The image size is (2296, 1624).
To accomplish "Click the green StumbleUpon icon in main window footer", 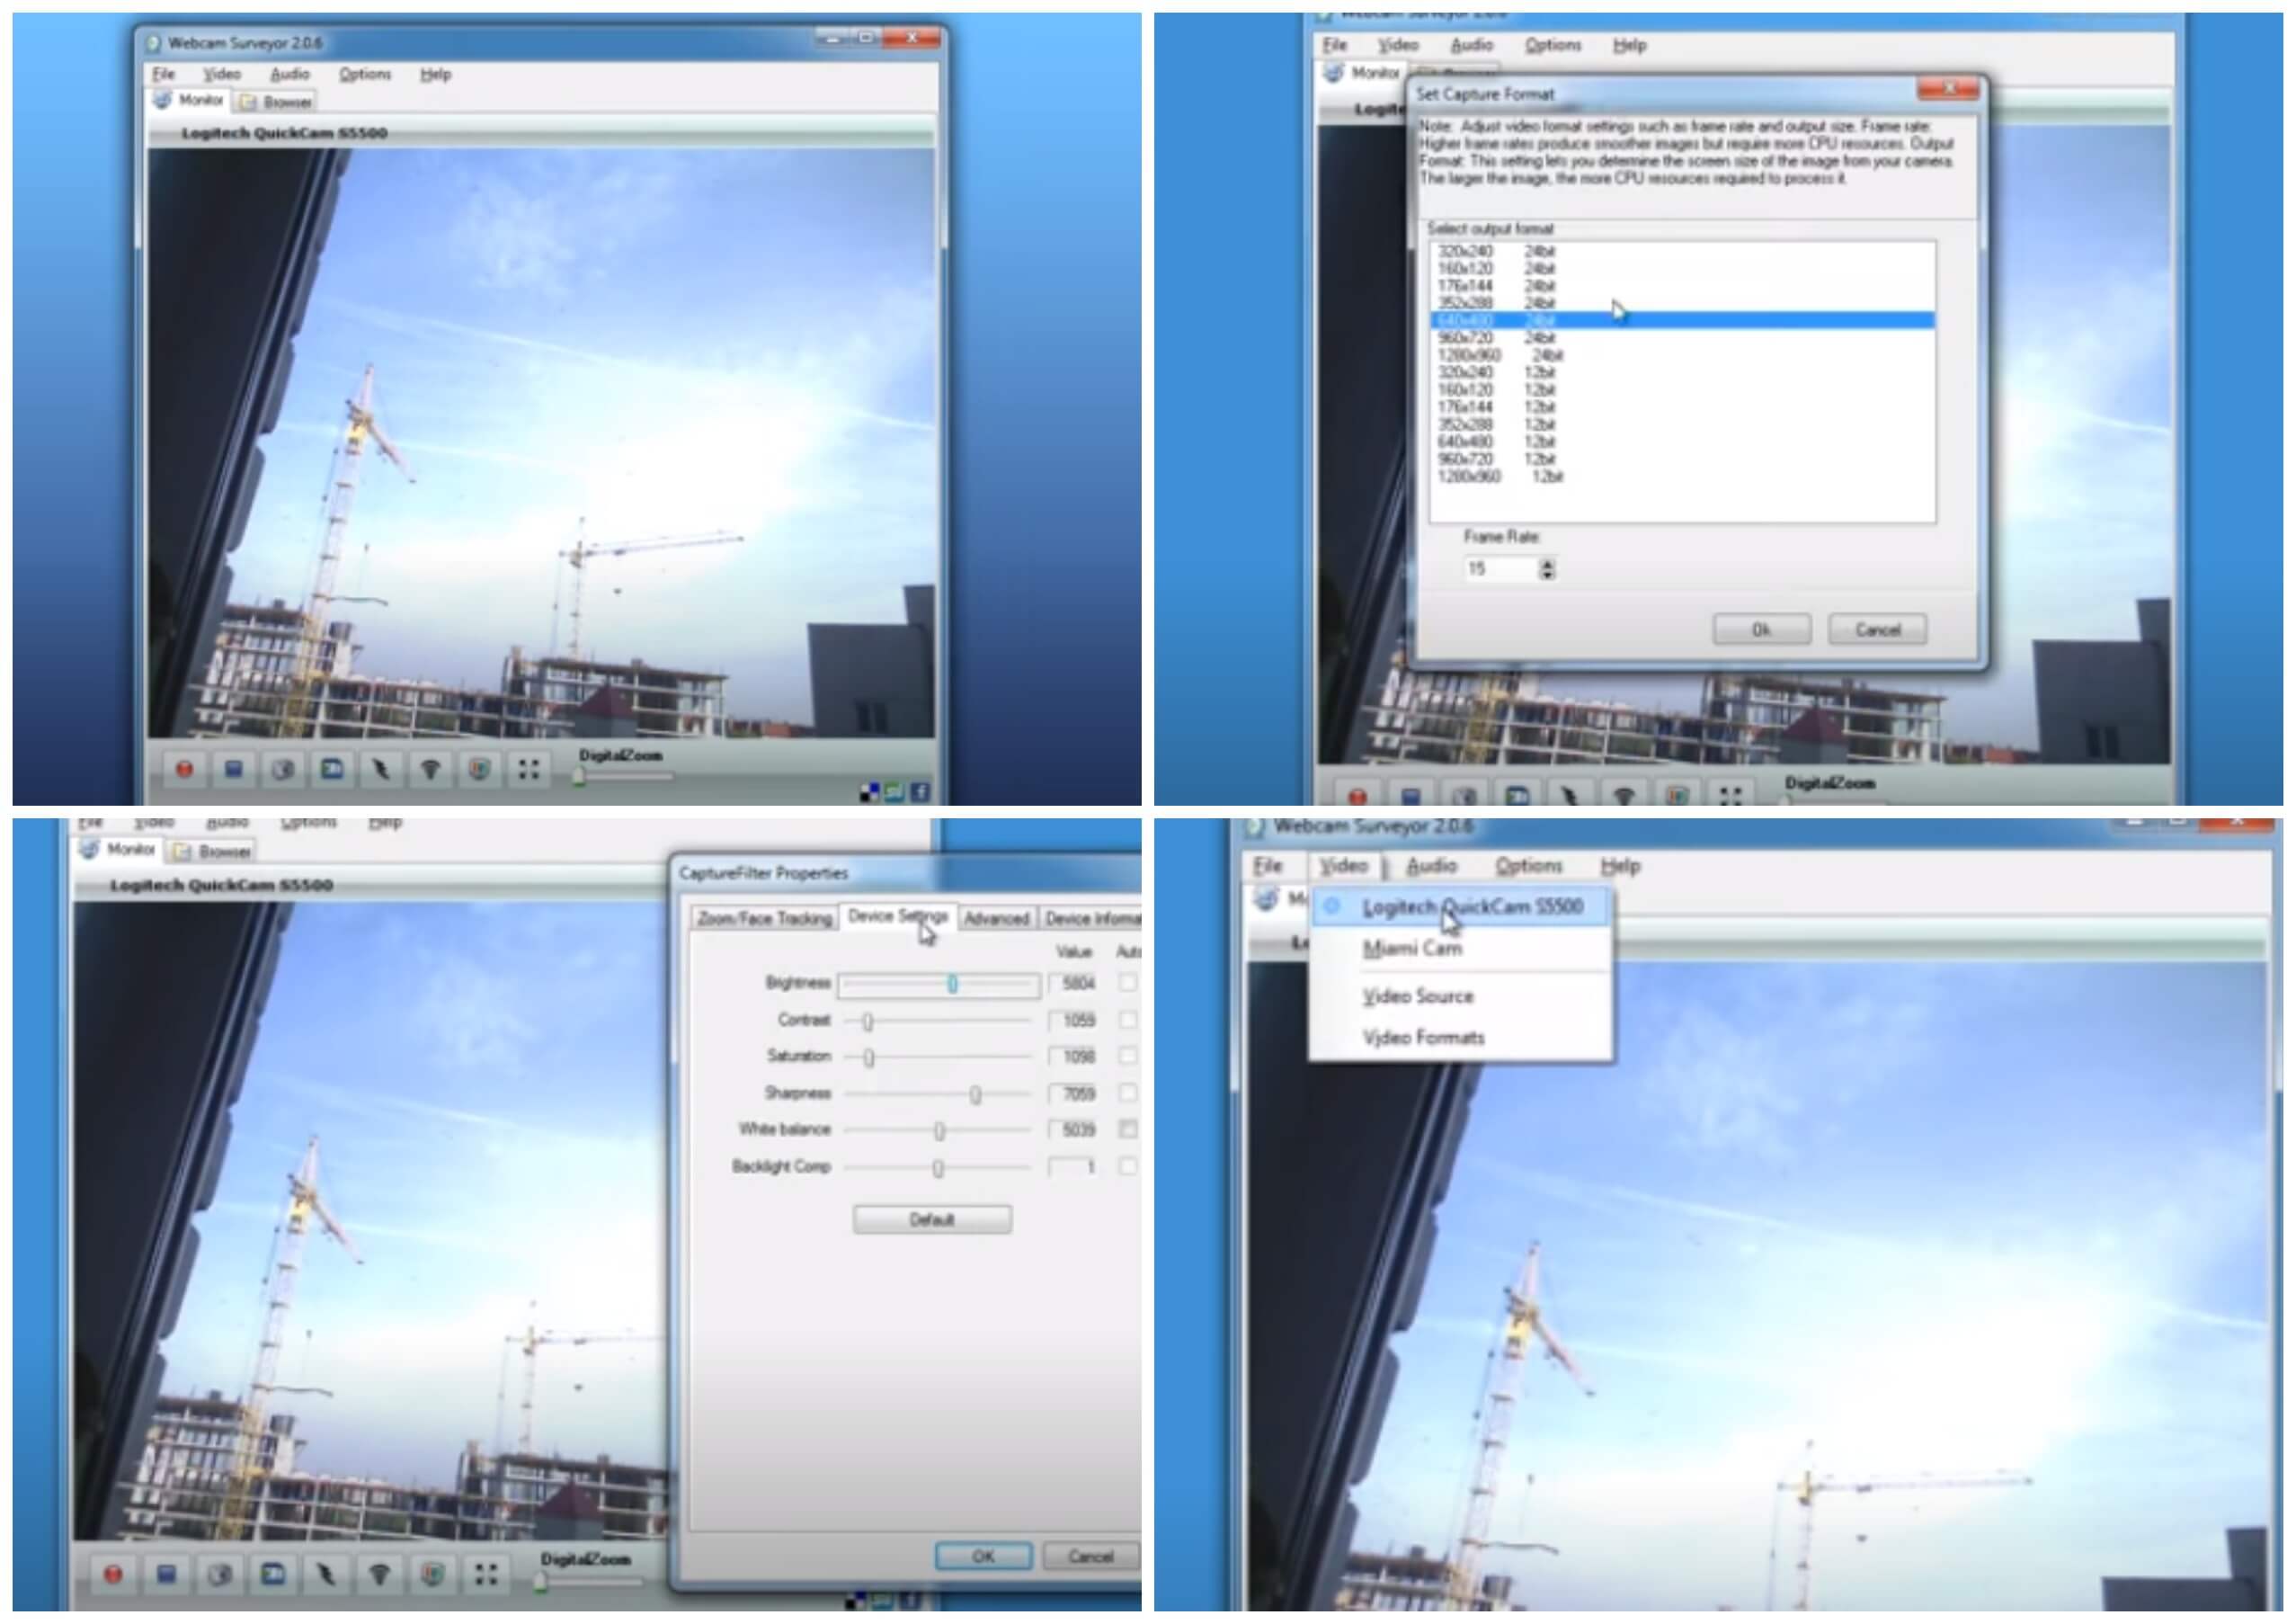I will tap(895, 793).
